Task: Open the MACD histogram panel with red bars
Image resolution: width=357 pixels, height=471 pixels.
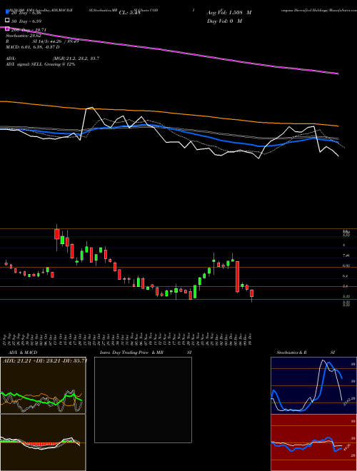Action: pyautogui.click(x=43, y=442)
